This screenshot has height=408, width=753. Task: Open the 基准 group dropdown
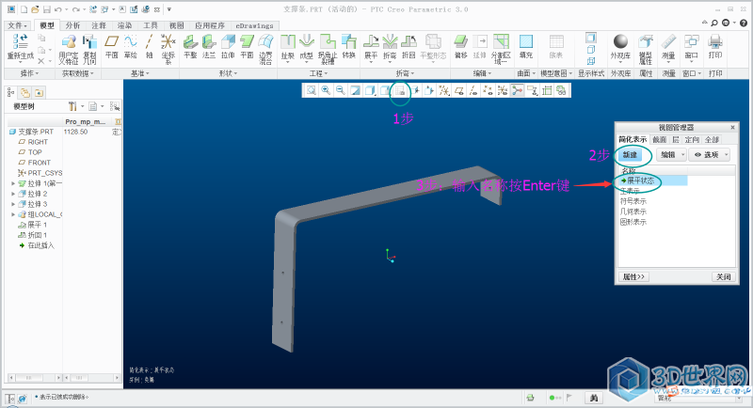[139, 73]
